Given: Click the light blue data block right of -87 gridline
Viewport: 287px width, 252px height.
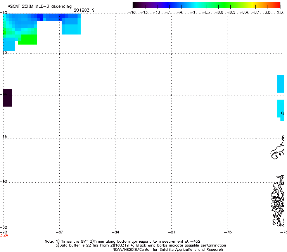Looking at the screenshot, I should coord(71,26).
